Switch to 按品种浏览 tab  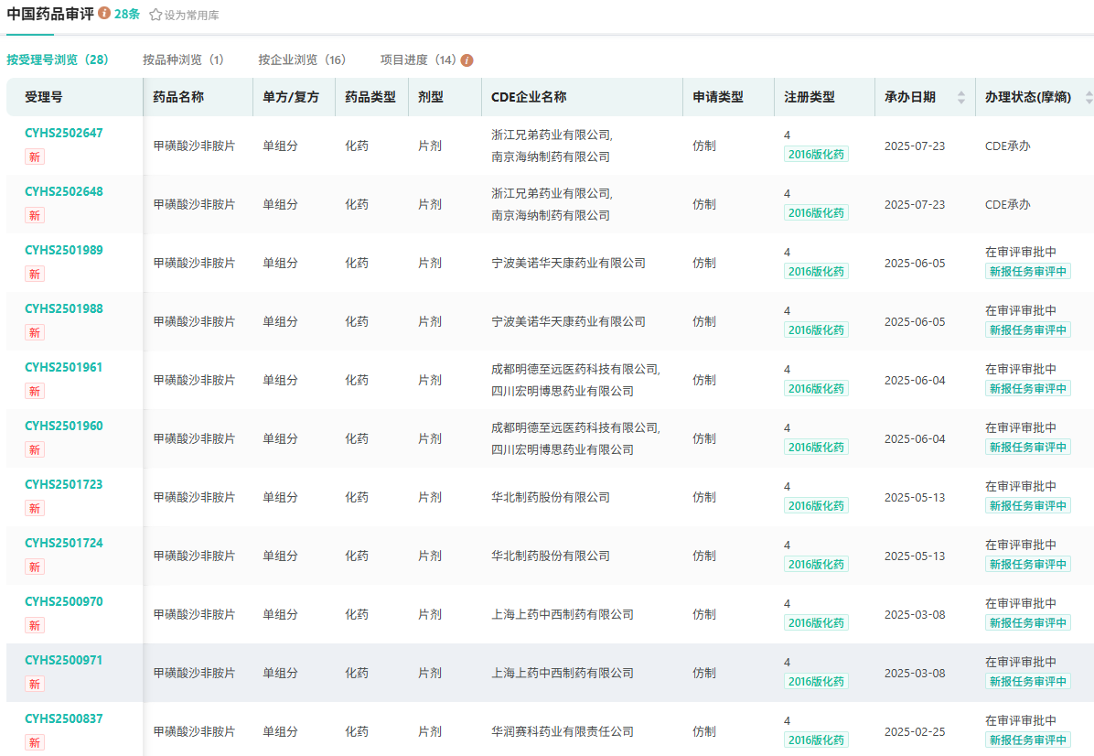pyautogui.click(x=183, y=60)
